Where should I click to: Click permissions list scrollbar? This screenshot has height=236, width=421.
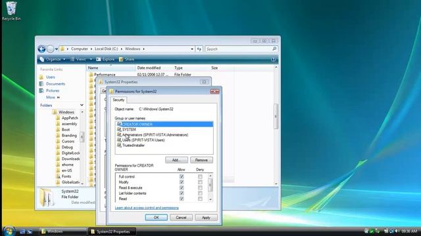click(210, 187)
